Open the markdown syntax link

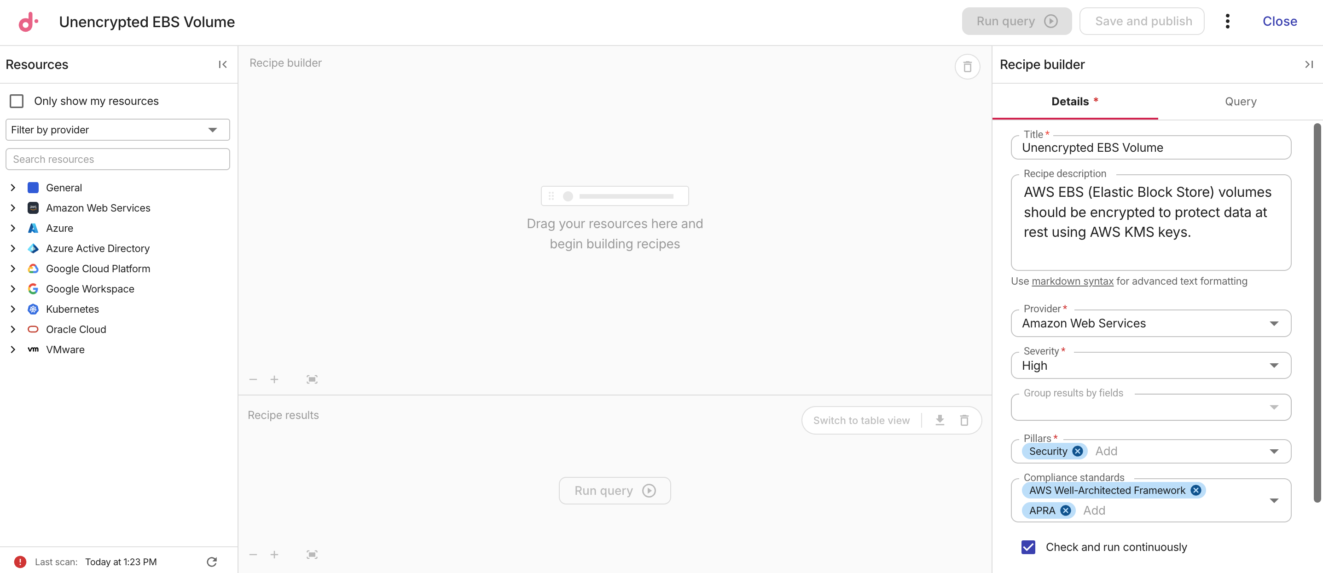pos(1072,281)
